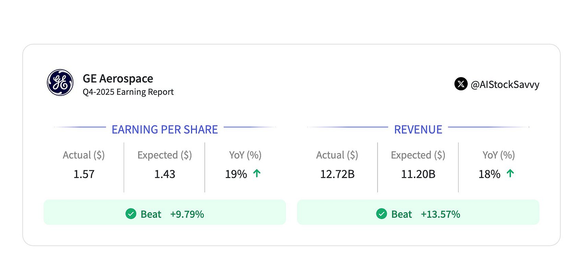Screen dimensions: 583x267
Task: Click the REVENUE section heading
Action: (x=418, y=130)
